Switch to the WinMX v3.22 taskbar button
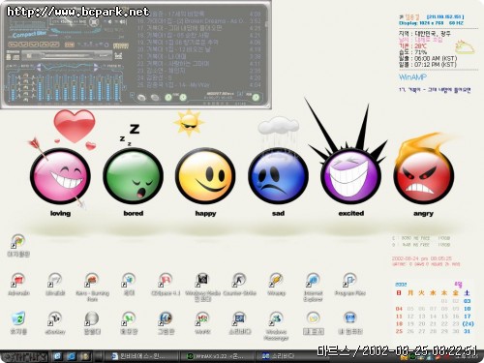The height and width of the screenshot is (363, 484). tap(216, 356)
